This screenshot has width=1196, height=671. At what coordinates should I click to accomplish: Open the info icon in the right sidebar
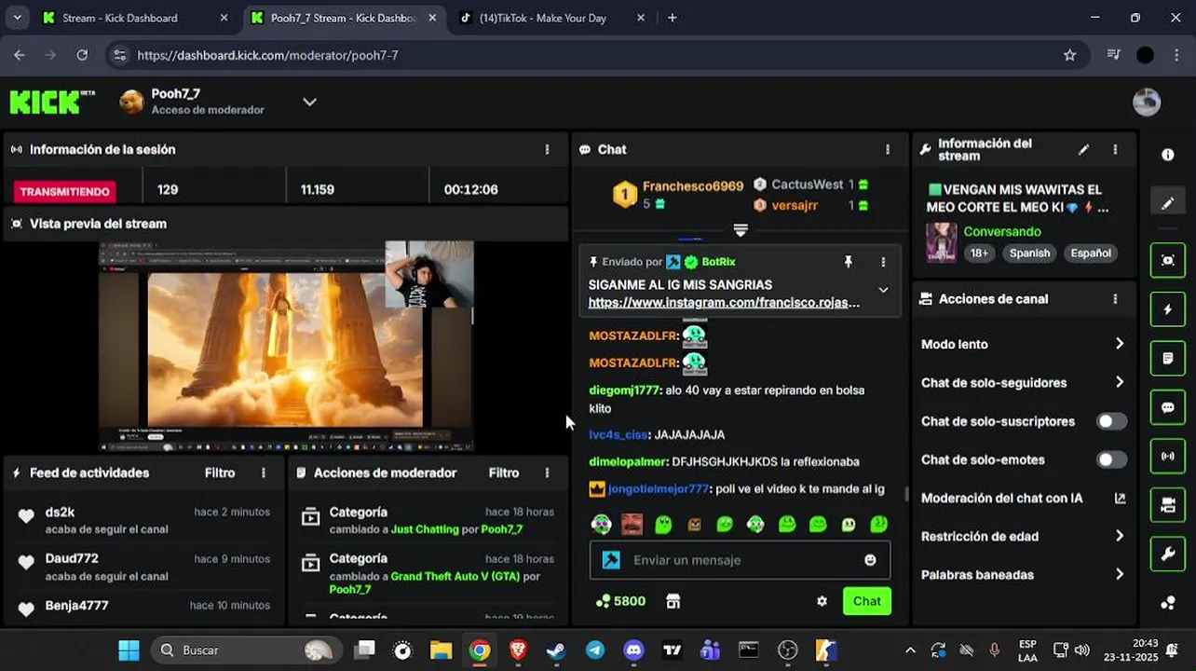1167,155
